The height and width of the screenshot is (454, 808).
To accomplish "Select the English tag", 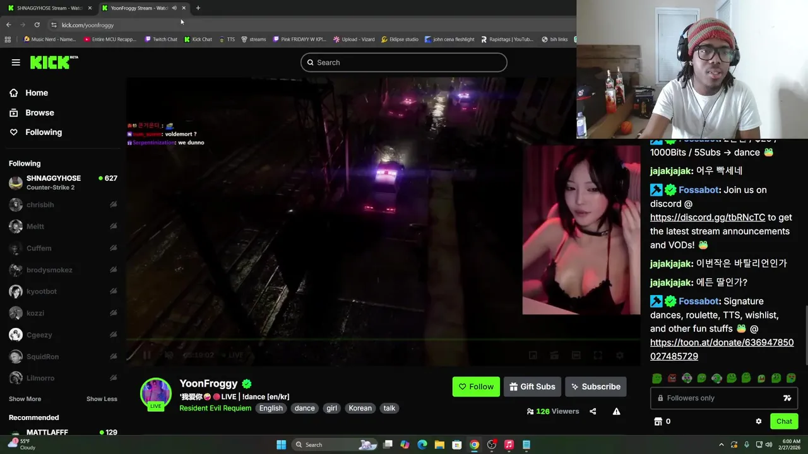I will point(271,408).
